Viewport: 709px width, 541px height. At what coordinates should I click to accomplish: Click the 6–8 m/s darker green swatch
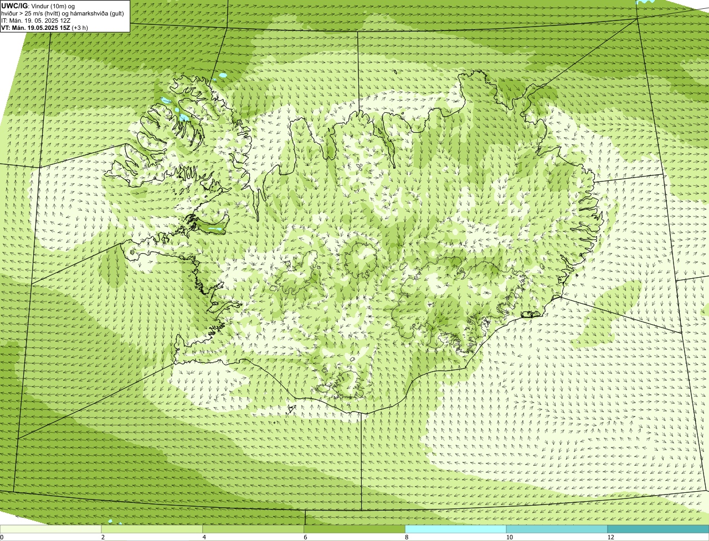pyautogui.click(x=355, y=529)
